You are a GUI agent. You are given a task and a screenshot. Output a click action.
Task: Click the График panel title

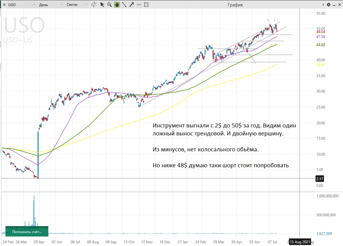(x=235, y=5)
